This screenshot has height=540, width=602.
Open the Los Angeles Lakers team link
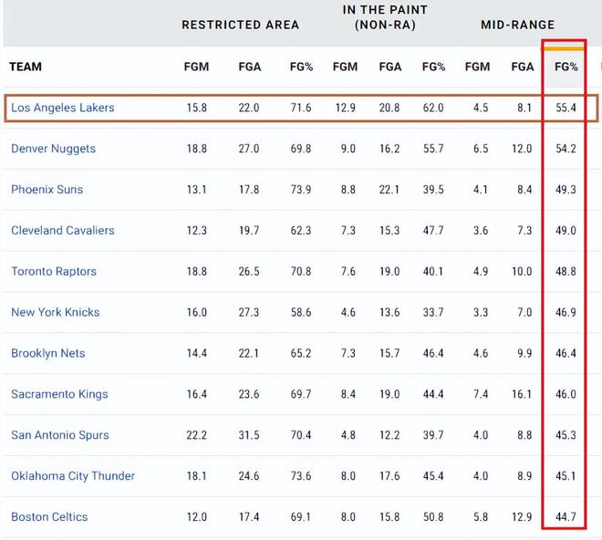click(x=62, y=108)
